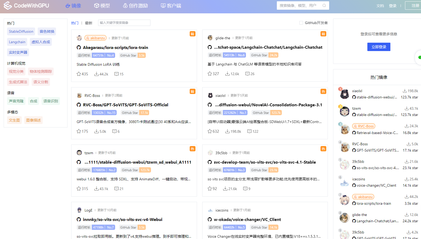Select the StableDiffusion tag
This screenshot has width=421, height=239.
(21, 31)
